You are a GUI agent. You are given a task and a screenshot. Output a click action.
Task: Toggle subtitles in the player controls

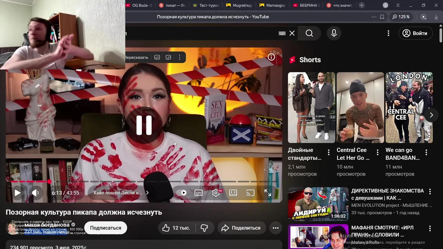point(198,193)
